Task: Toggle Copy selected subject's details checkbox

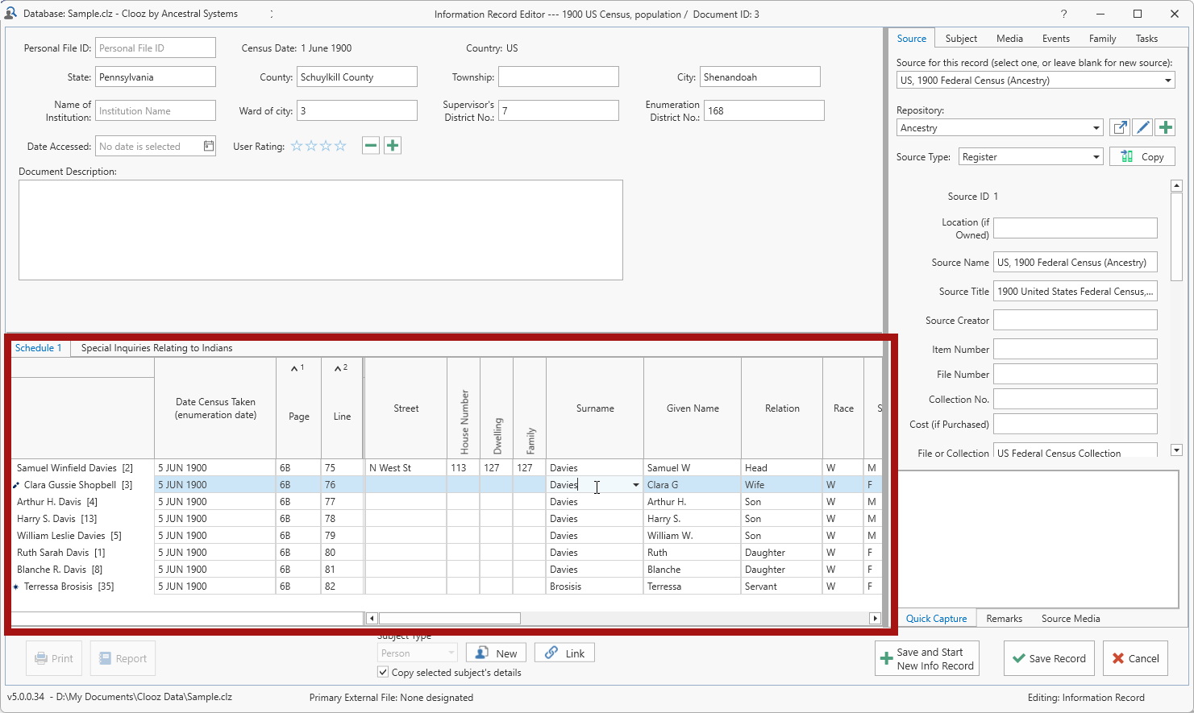Action: pyautogui.click(x=383, y=672)
